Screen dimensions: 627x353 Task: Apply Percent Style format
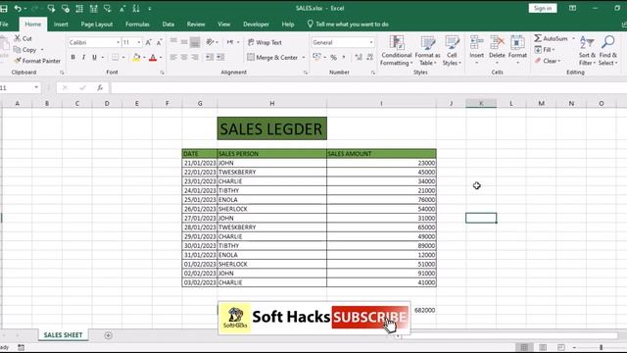pos(333,57)
